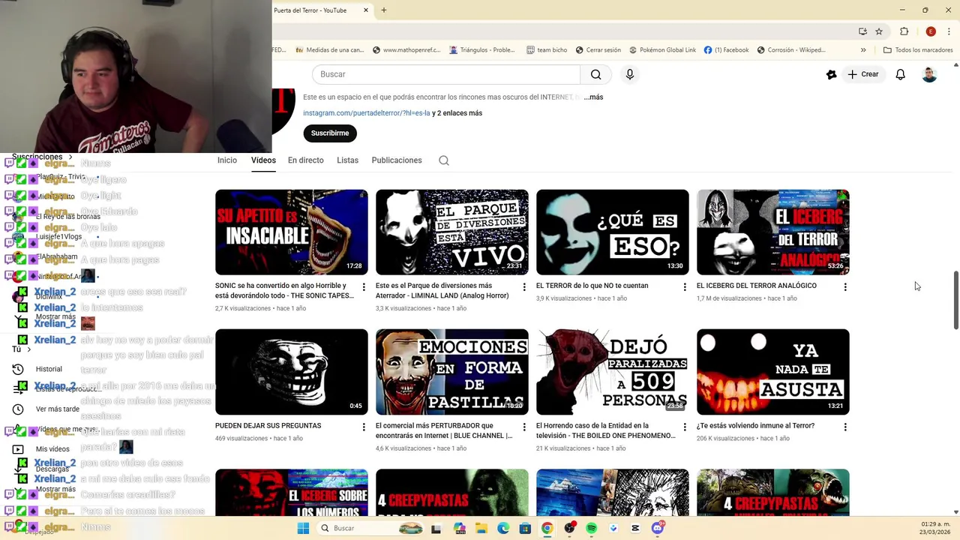Open OBS Studio from the taskbar
Image resolution: width=960 pixels, height=540 pixels.
point(569,528)
